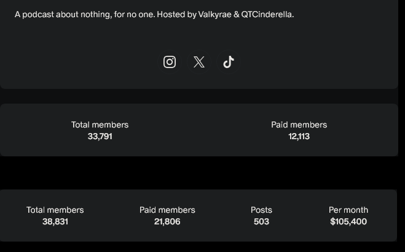
Task: Click the Per month label
Action: pyautogui.click(x=348, y=210)
